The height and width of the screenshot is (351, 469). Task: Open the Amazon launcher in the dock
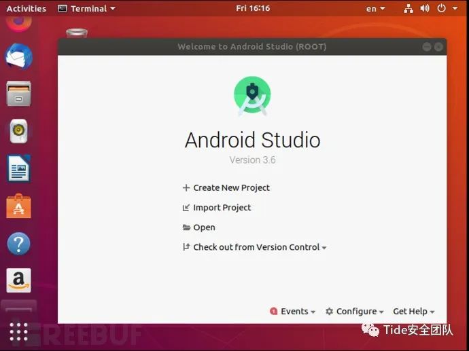coord(18,280)
